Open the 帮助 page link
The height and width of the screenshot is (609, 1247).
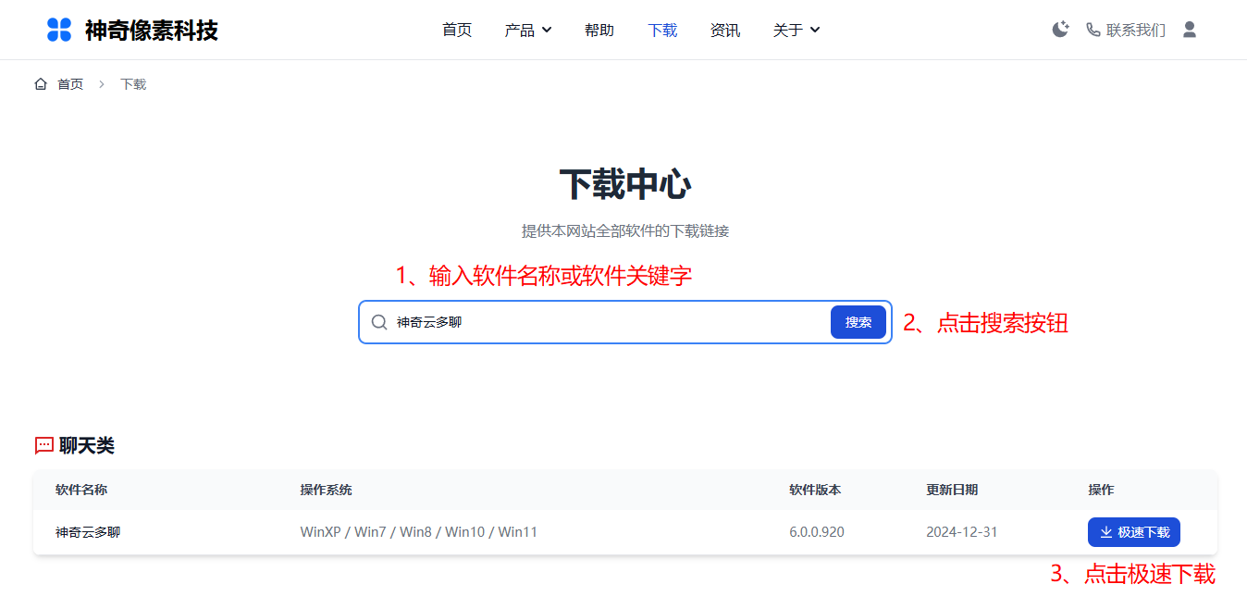[599, 30]
